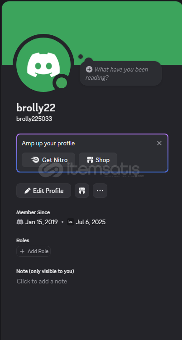182x340 pixels.
Task: Open the Shop button in promo card
Action: [98, 160]
